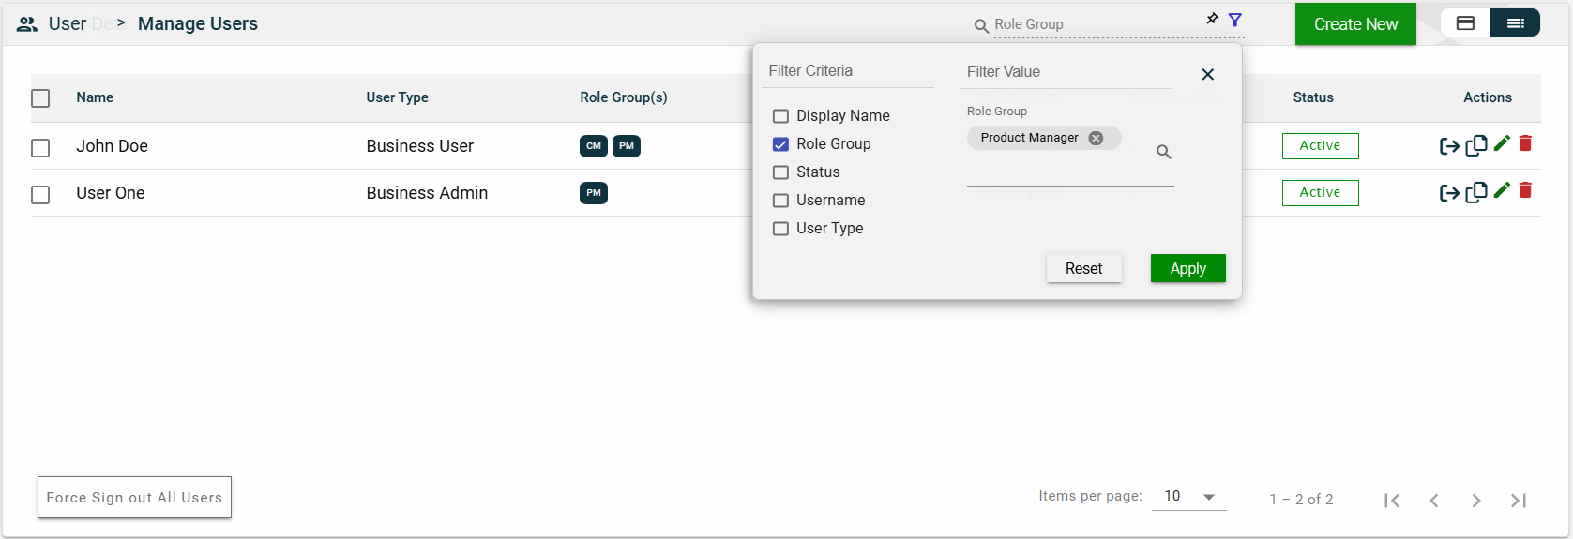Viewport: 1573px width, 539px height.
Task: Uncheck the Role Group filter criterion
Action: tap(780, 144)
